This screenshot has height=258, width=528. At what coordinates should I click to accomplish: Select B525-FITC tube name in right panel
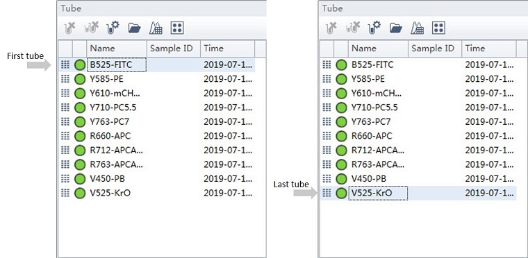click(x=372, y=64)
